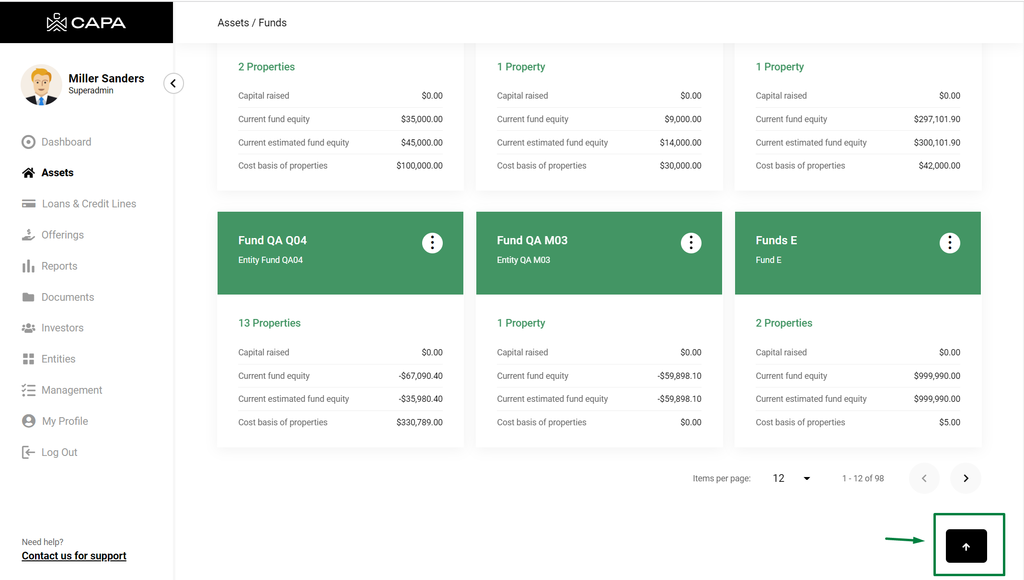Open Contact us for support link

point(74,556)
